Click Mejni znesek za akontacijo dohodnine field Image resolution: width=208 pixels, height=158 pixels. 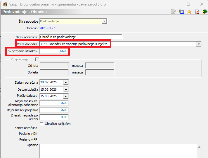(x=54, y=103)
